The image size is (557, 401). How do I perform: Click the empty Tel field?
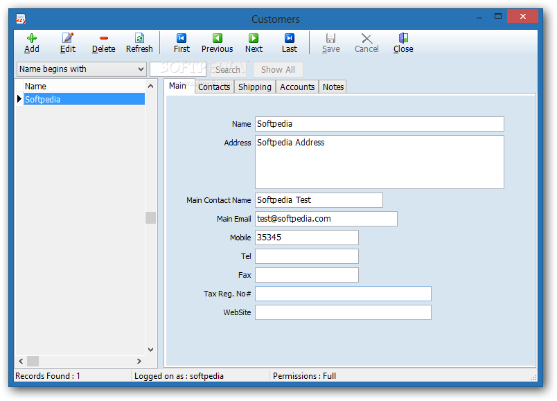[307, 256]
